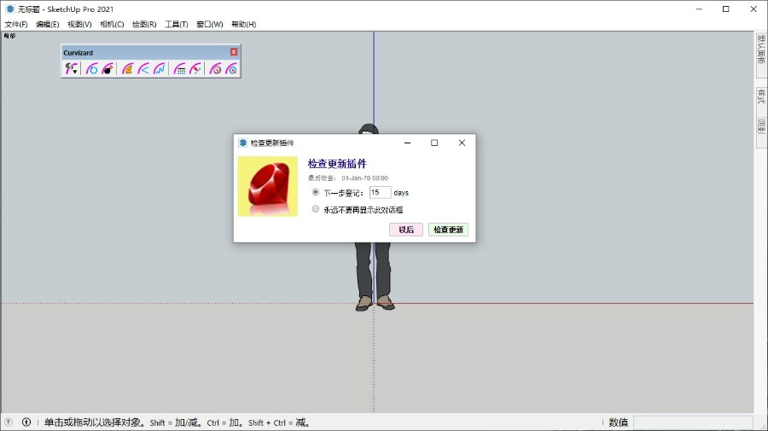Screen dimensions: 768x431
Task: Open the 视图(V) menu
Action: [79, 24]
